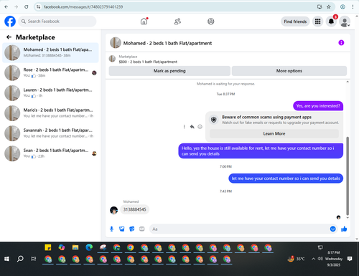359x276 pixels.
Task: Click Mohamed's conversation header name
Action: 167,43
